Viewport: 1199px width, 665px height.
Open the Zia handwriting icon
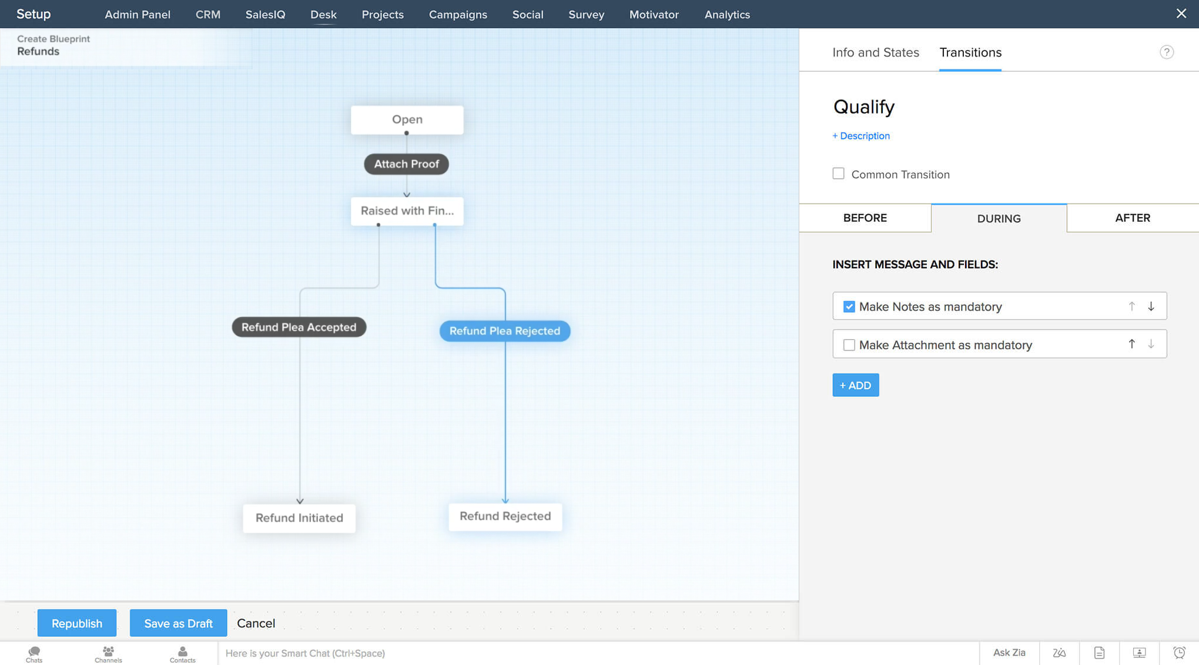coord(1059,653)
